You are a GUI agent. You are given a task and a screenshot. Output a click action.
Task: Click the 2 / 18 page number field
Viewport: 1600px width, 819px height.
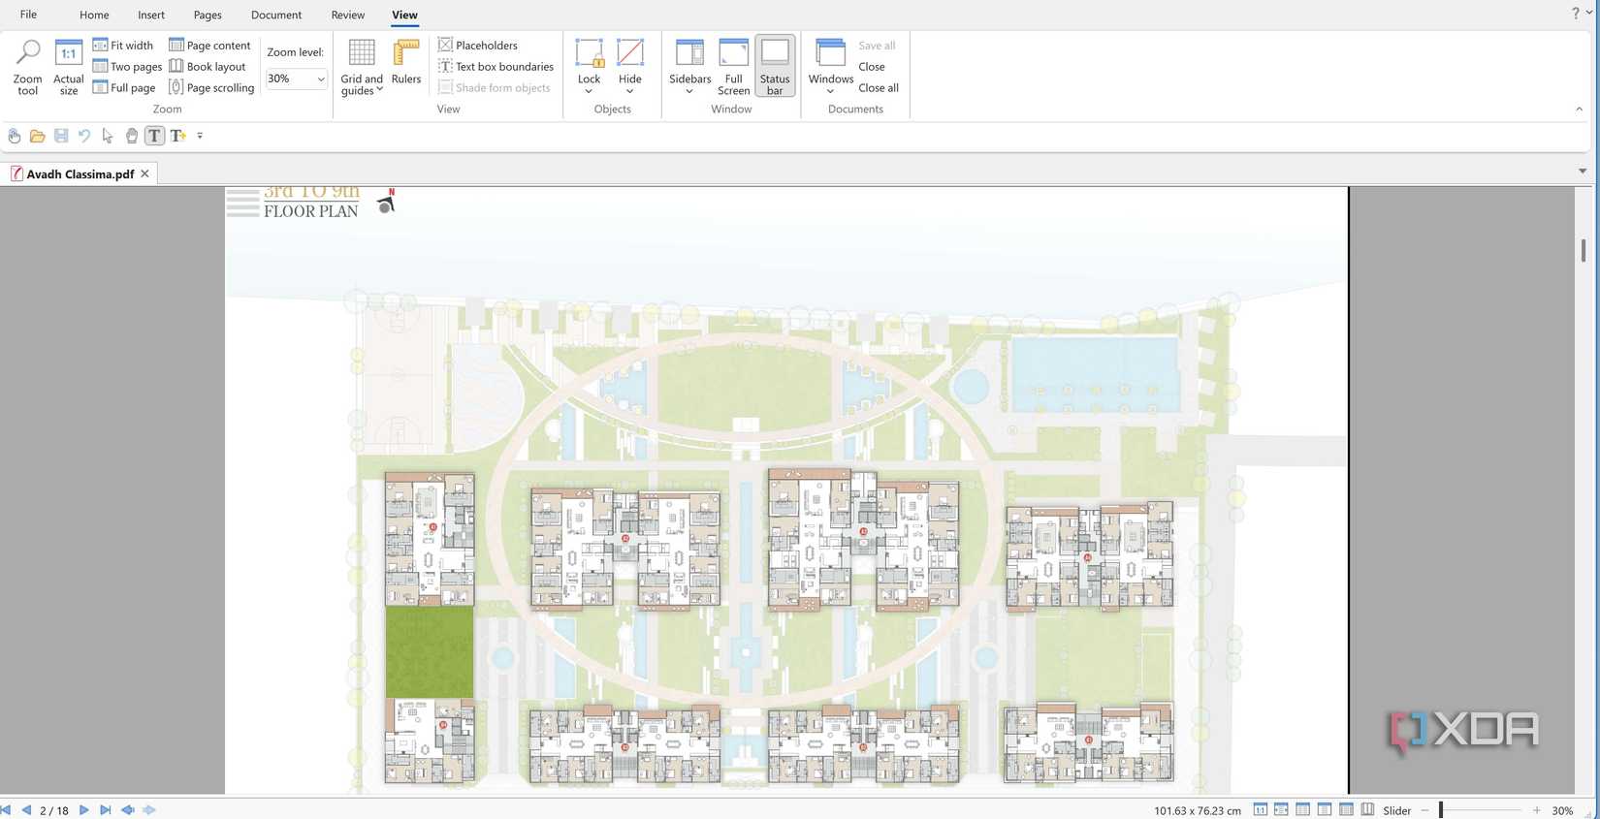54,810
